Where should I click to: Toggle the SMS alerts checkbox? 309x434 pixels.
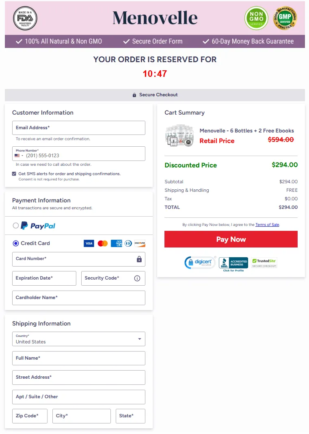(14, 174)
